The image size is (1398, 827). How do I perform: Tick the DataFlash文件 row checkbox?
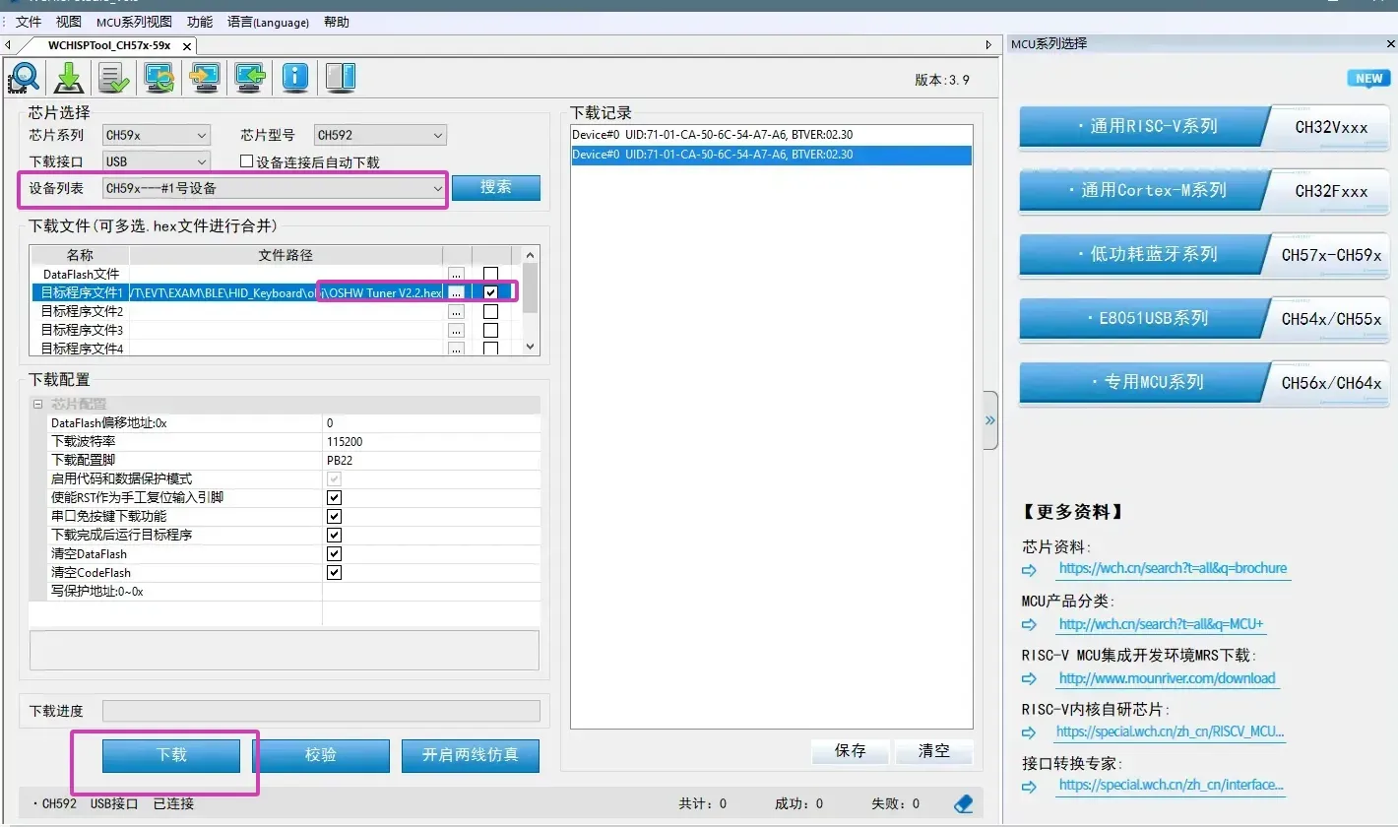[x=490, y=274]
